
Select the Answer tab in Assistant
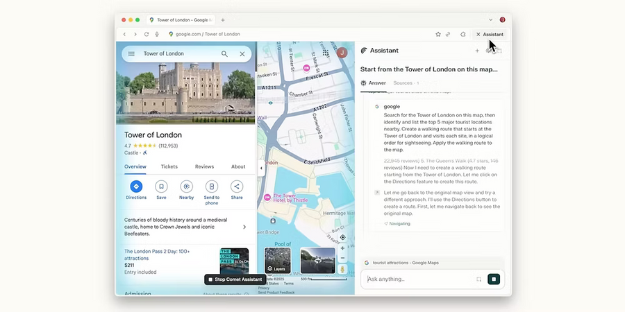pos(374,83)
